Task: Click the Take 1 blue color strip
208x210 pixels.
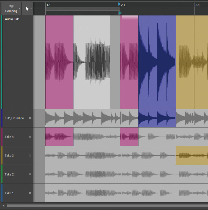Action: pos(2,193)
